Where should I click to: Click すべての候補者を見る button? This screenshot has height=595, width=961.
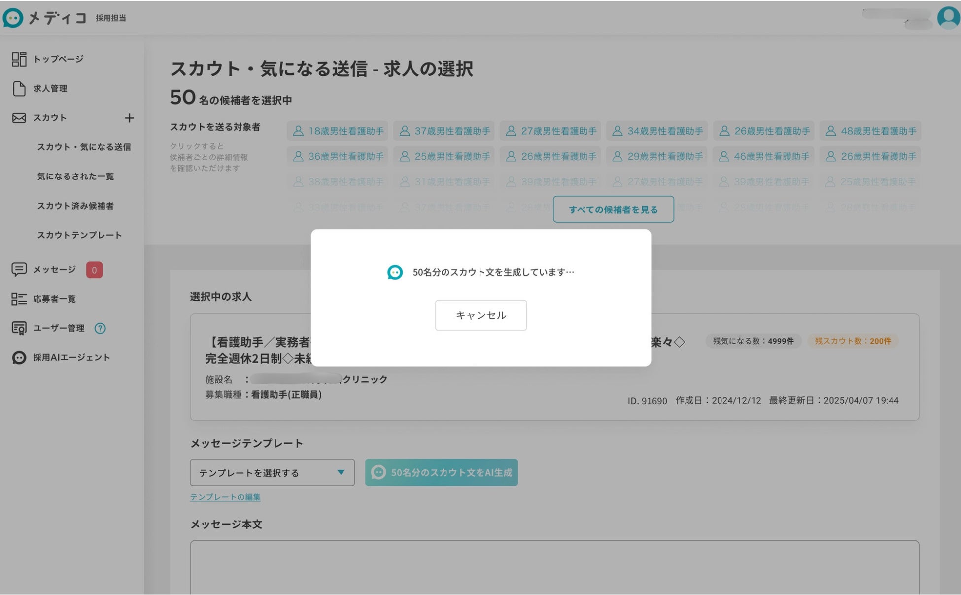click(x=613, y=210)
